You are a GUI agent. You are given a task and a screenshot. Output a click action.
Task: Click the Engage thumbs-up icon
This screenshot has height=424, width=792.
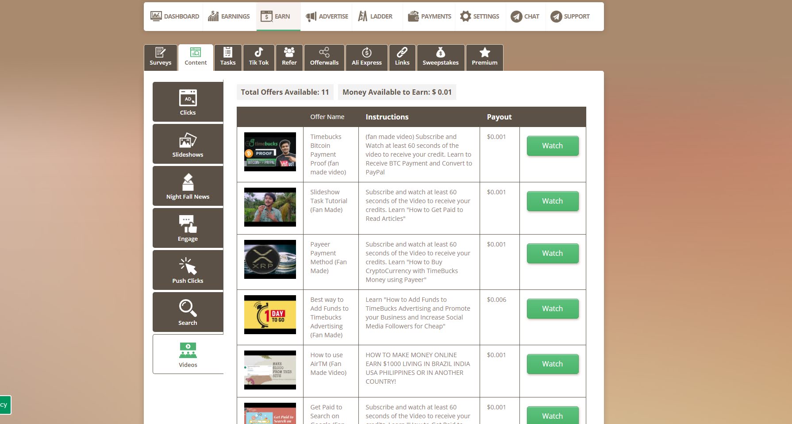[x=188, y=224]
